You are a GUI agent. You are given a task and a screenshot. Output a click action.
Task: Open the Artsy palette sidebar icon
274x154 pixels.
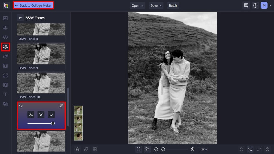click(x=6, y=56)
